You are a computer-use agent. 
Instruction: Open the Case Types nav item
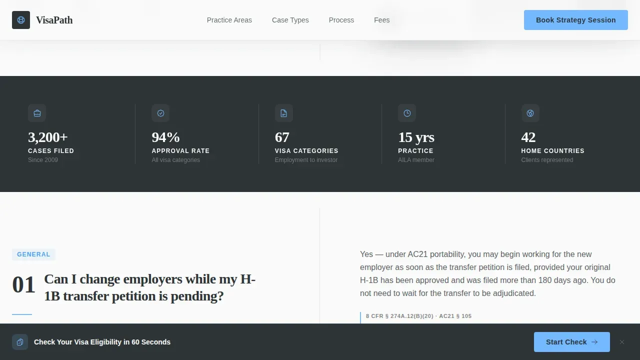tap(290, 20)
